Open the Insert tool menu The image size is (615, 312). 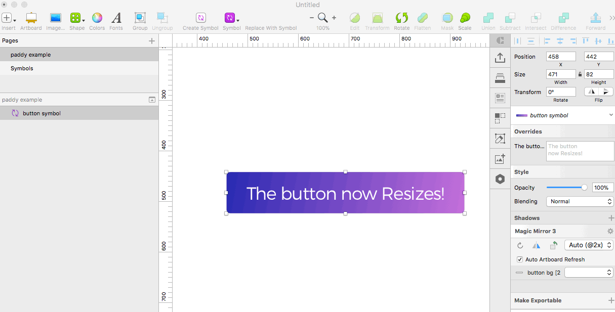[x=8, y=18]
